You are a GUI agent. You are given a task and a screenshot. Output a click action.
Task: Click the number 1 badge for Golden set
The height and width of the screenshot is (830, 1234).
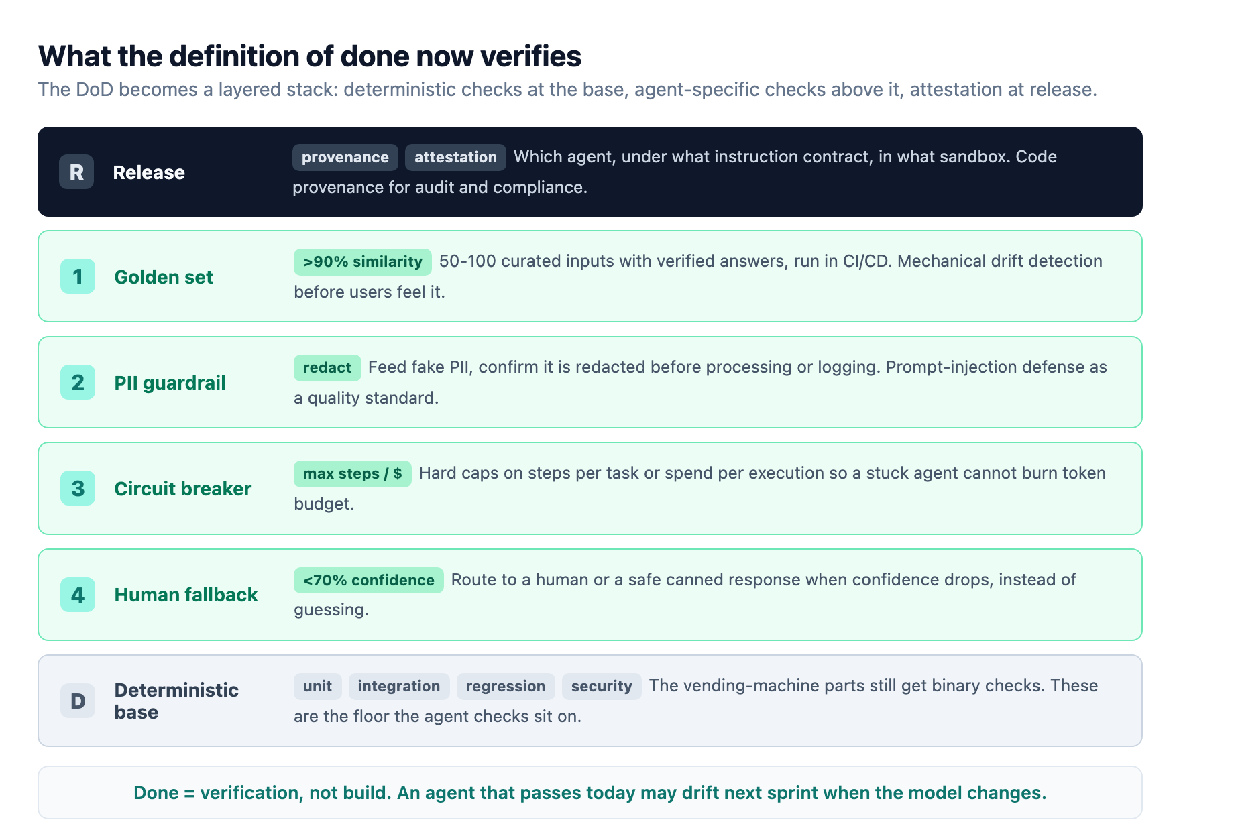tap(78, 276)
